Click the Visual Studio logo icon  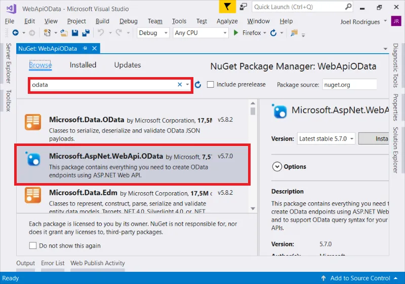click(11, 9)
